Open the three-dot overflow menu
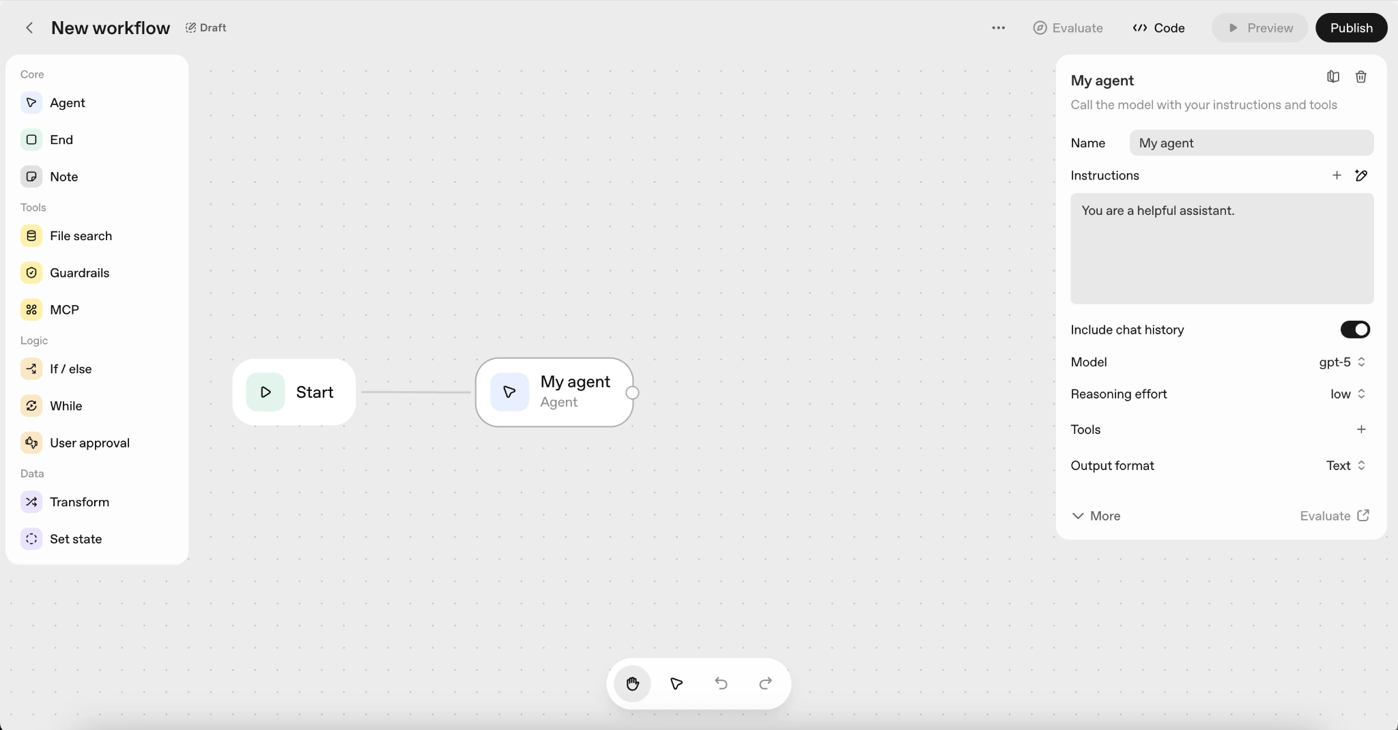Image resolution: width=1398 pixels, height=730 pixels. click(997, 28)
